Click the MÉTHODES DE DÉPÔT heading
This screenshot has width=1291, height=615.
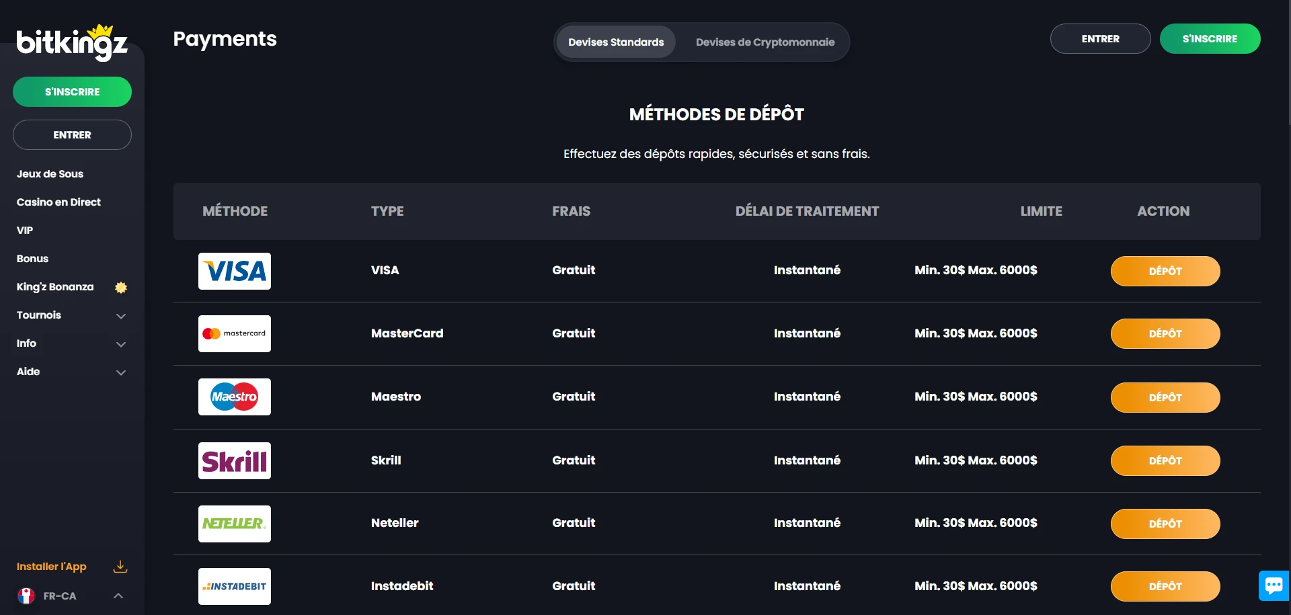(x=717, y=114)
